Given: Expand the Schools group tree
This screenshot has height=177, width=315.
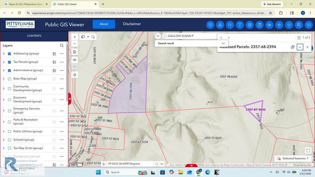Looking at the screenshot, I should [4, 140].
